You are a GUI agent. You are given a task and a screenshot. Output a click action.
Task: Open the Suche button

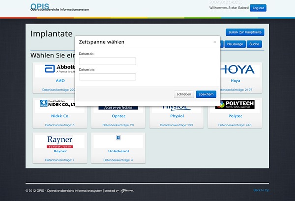coord(254,44)
